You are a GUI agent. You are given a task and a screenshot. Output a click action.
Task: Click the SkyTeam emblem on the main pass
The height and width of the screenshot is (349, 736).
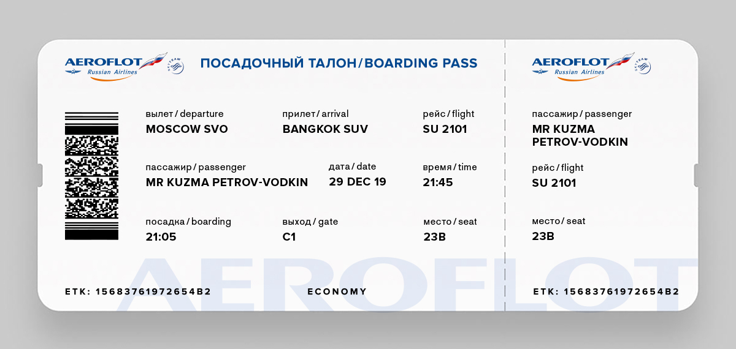point(176,66)
